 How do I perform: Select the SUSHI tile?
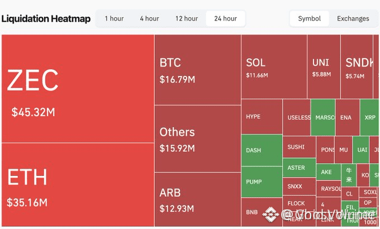pyautogui.click(x=299, y=147)
